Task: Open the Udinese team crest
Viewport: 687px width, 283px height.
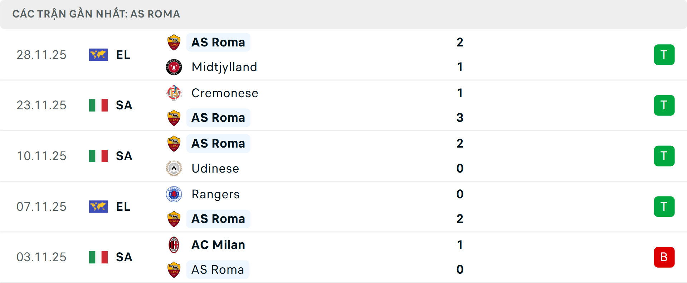Action: click(174, 168)
